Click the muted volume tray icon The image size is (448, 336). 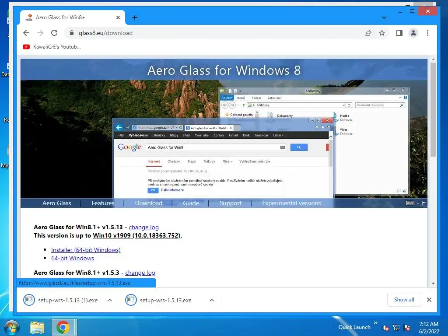[x=386, y=327]
